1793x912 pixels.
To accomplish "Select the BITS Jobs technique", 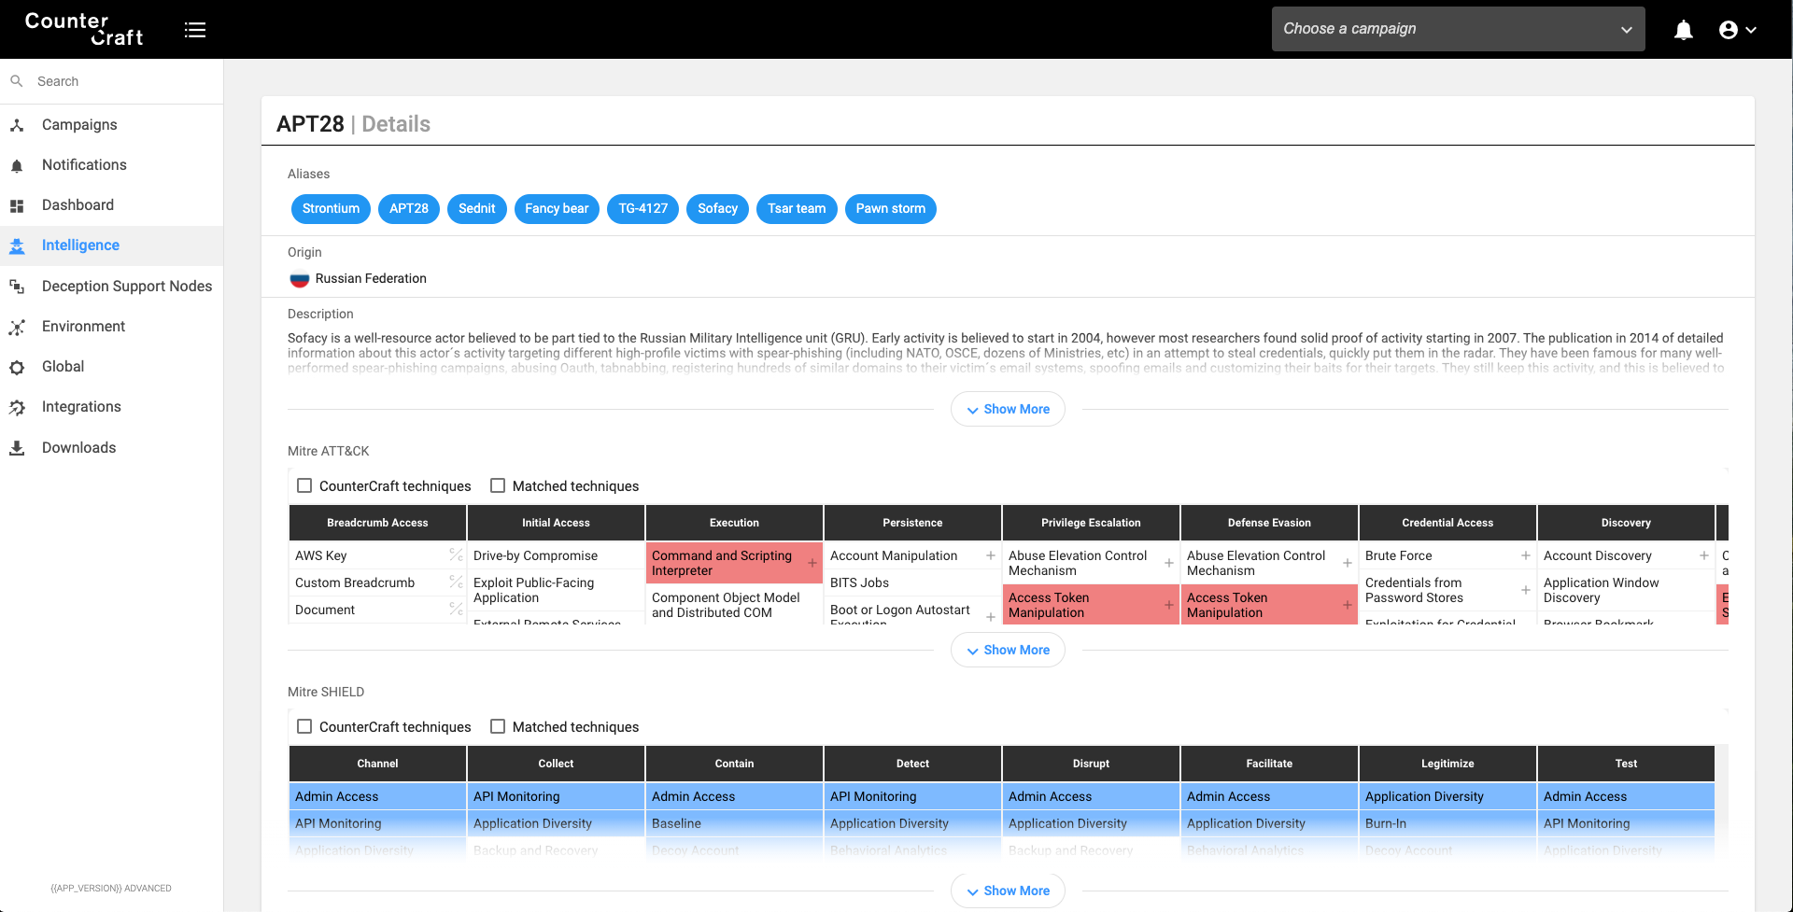I will [x=912, y=582].
